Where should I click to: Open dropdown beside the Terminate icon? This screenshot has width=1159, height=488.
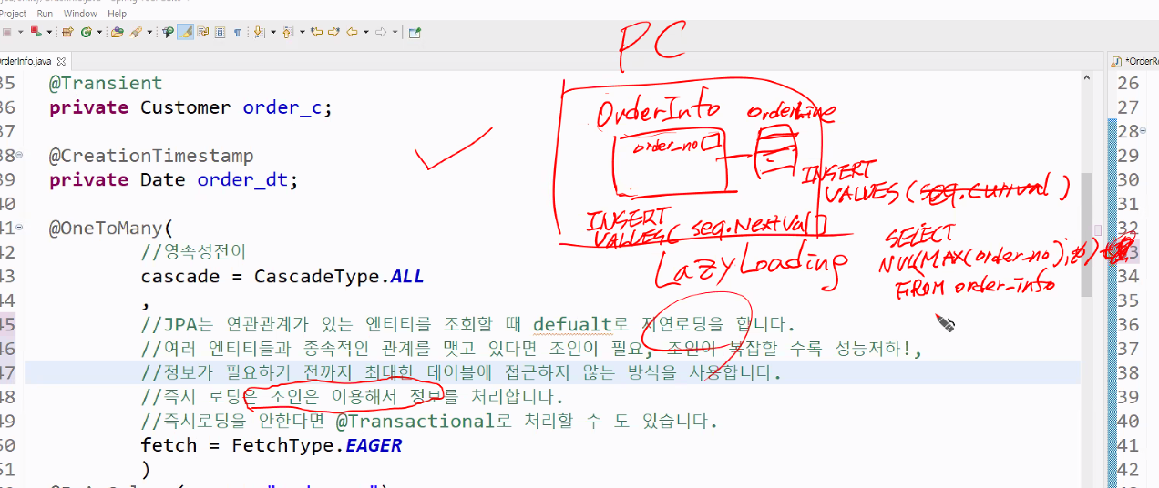20,32
